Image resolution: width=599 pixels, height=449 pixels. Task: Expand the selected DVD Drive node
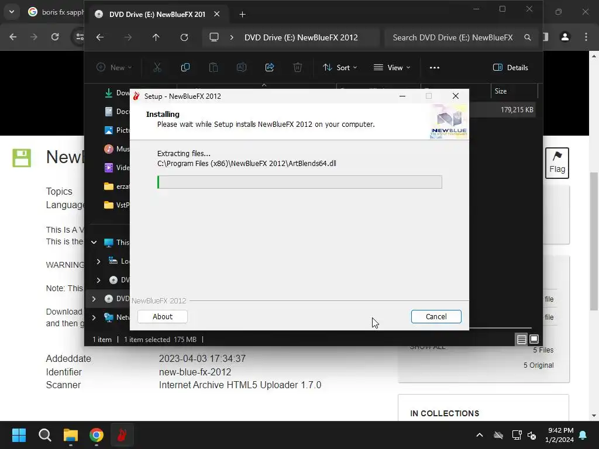[x=94, y=299]
